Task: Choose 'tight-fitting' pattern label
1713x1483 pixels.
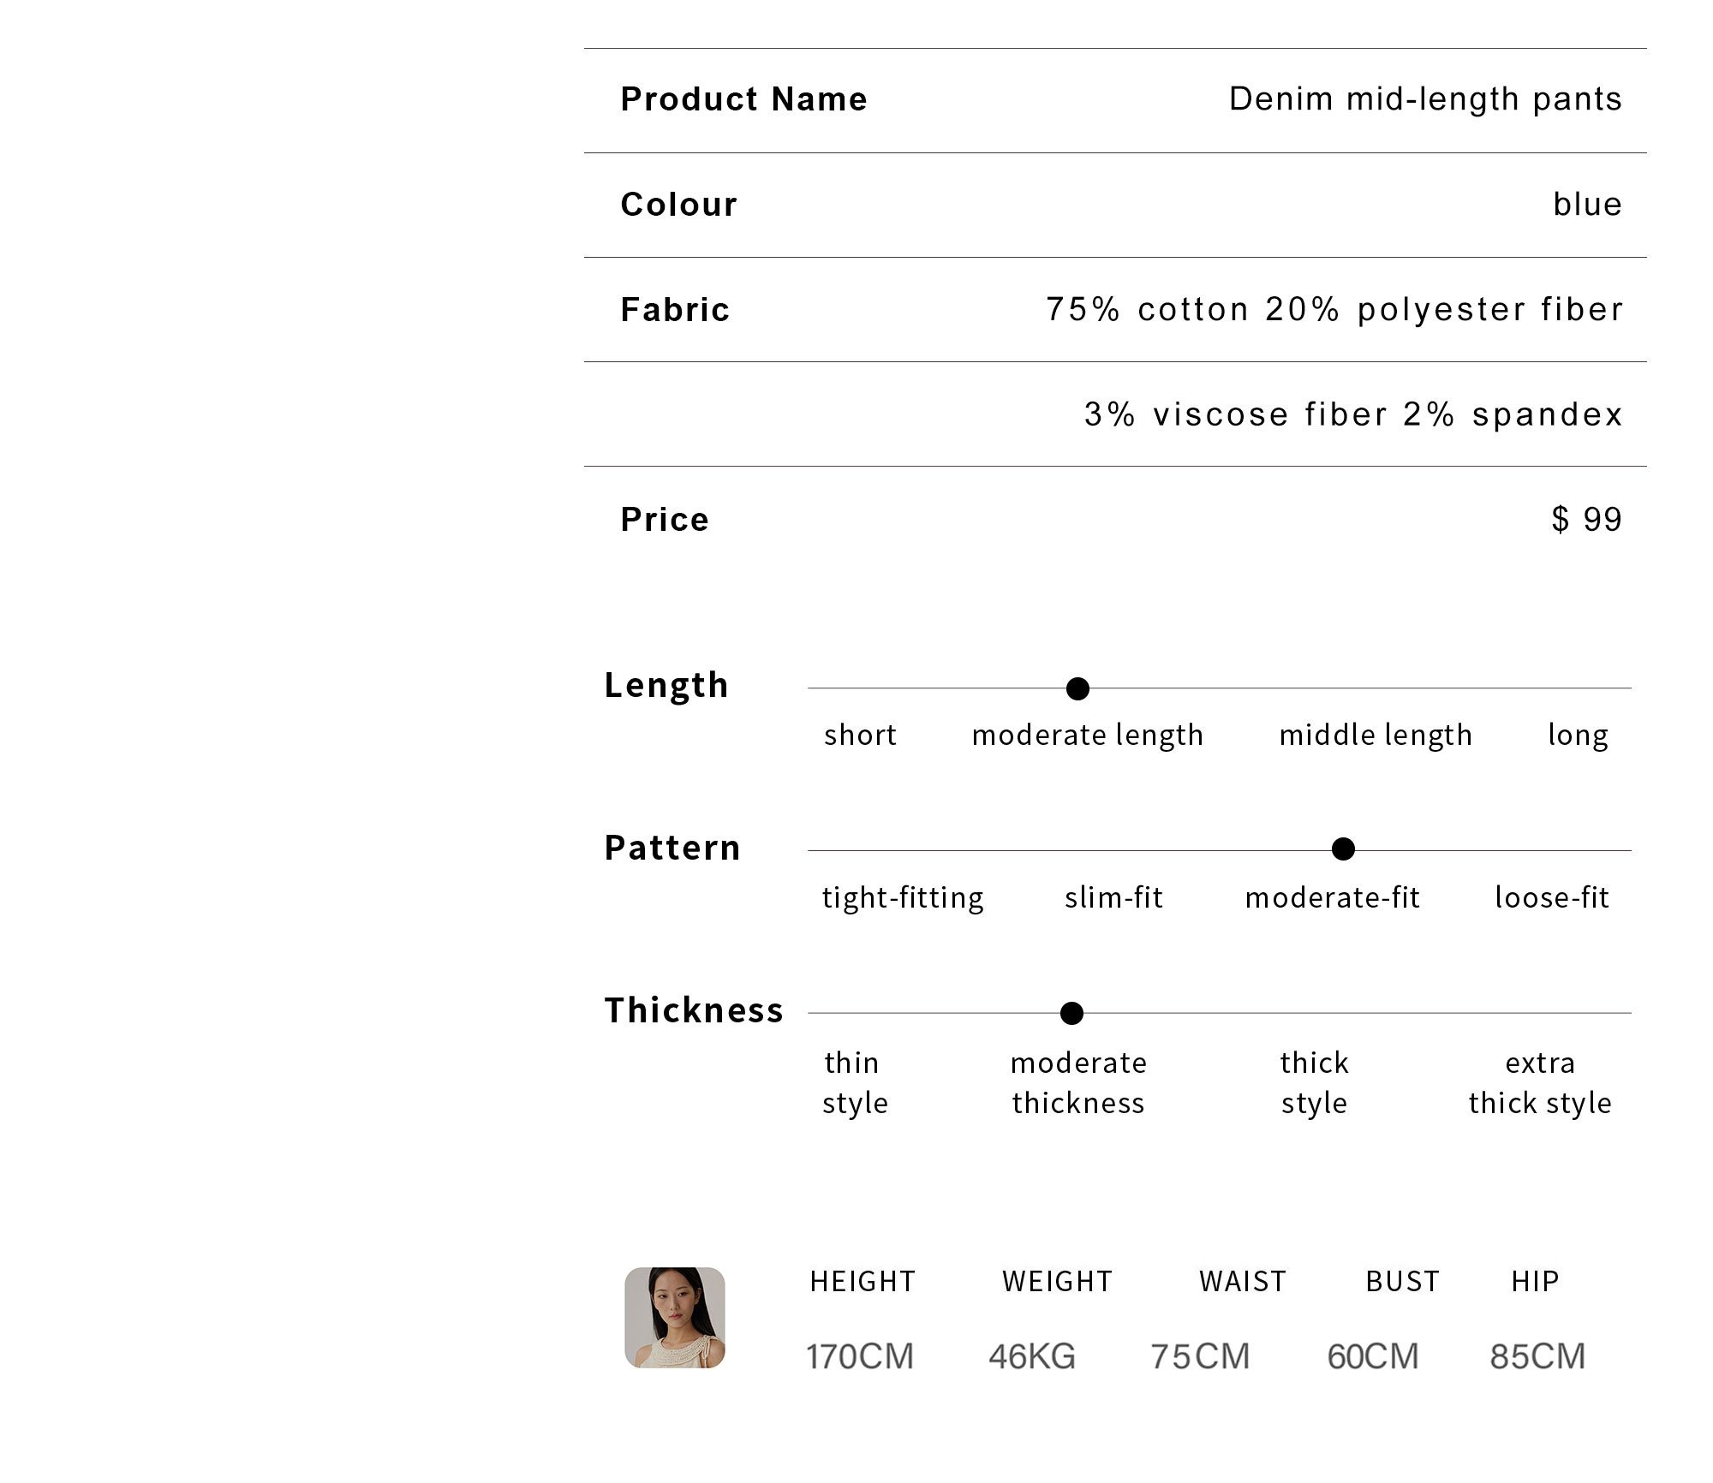Action: [x=903, y=899]
